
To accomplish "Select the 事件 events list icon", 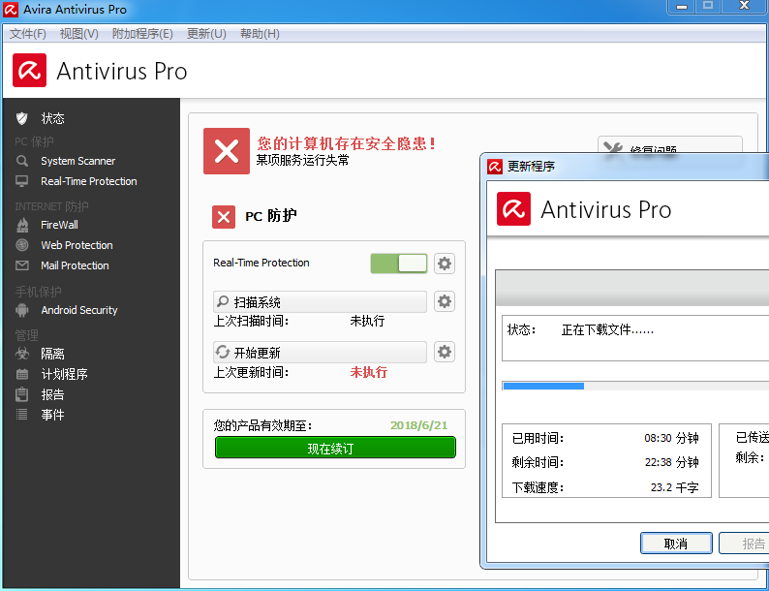I will coord(22,415).
